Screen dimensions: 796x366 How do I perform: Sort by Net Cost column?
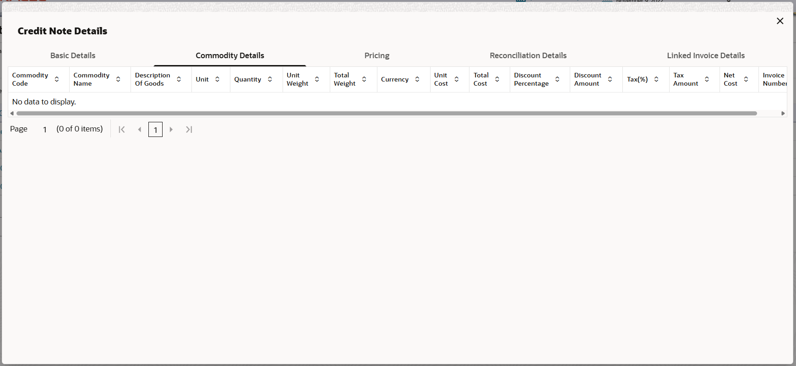[746, 79]
